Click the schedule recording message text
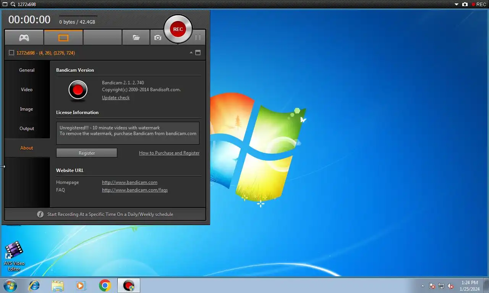The image size is (489, 293). coord(110,214)
